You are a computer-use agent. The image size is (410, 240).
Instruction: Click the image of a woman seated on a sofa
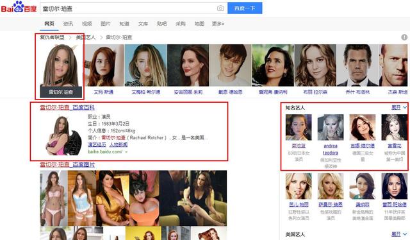[193, 198]
